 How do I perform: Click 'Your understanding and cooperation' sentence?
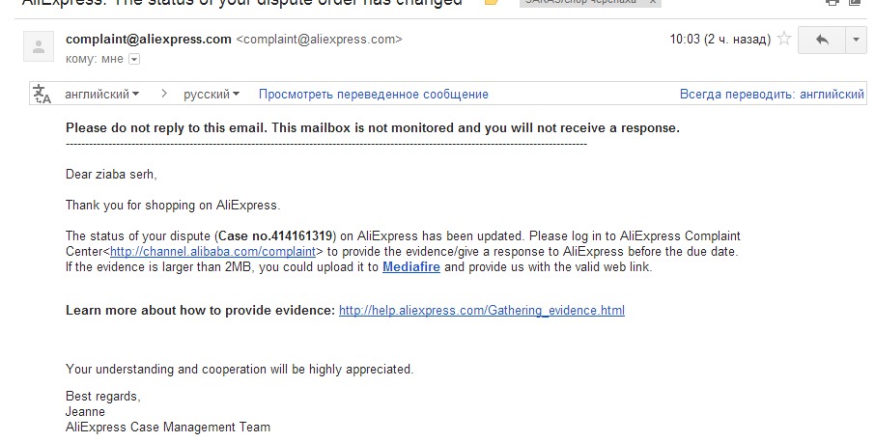(x=240, y=369)
